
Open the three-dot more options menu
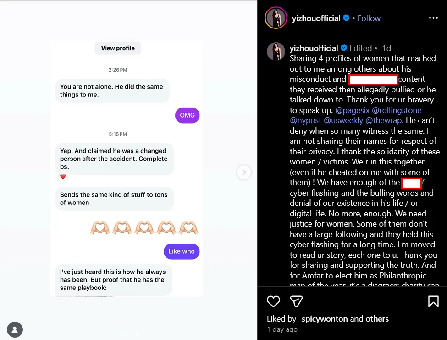pyautogui.click(x=433, y=18)
